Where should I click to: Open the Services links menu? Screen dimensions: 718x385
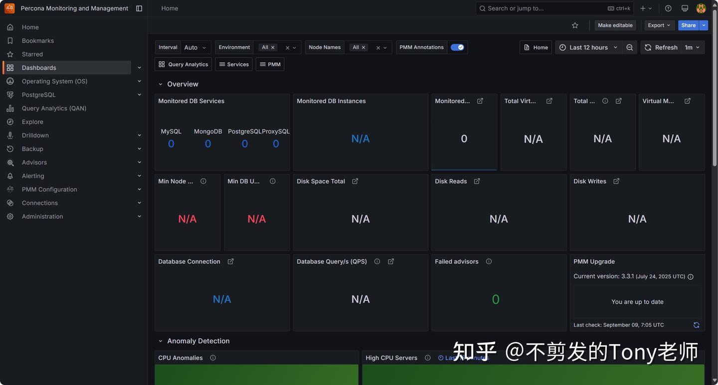[x=234, y=64]
